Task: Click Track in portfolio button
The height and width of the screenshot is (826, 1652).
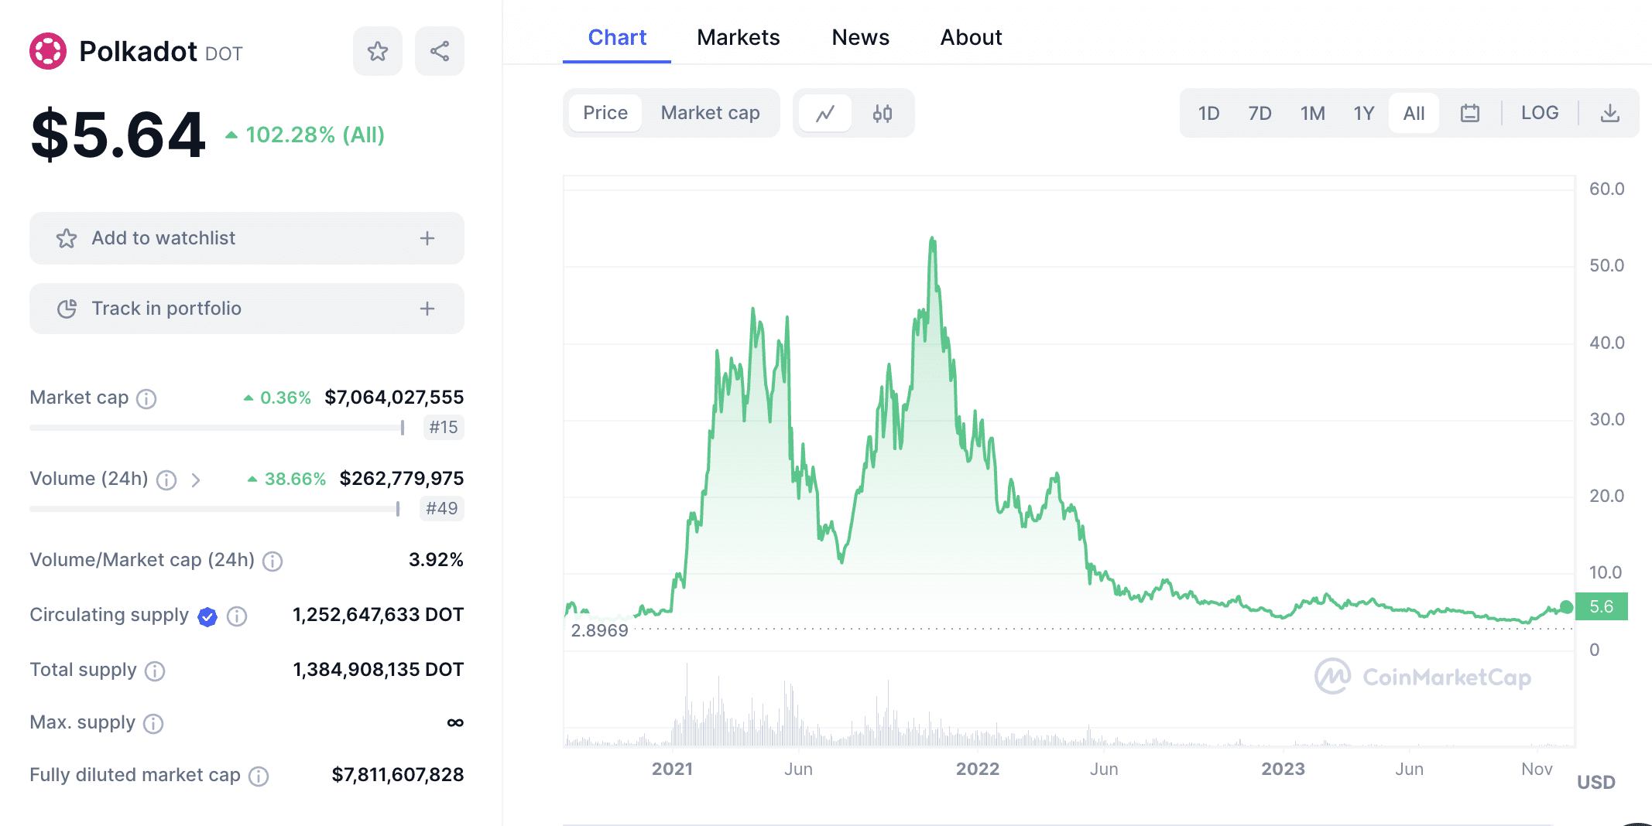Action: pyautogui.click(x=247, y=309)
